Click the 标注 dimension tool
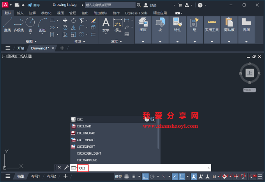This screenshot has height=182, width=265. click(118, 25)
